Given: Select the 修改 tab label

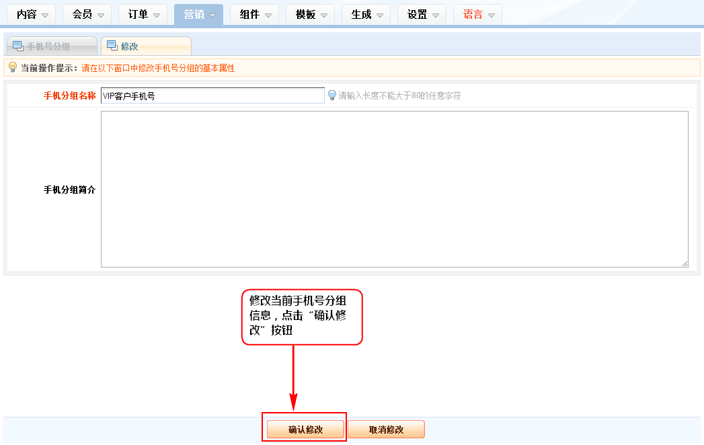Looking at the screenshot, I should pos(130,46).
